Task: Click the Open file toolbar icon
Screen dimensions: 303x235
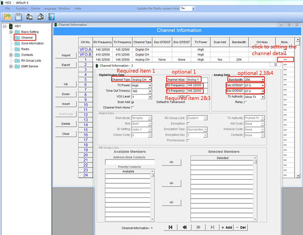Action: pyautogui.click(x=7, y=17)
